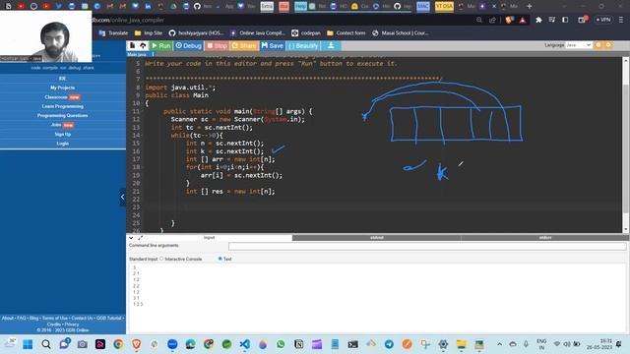Viewport: 630px width, 354px height.
Task: Save the current code
Action: click(272, 46)
